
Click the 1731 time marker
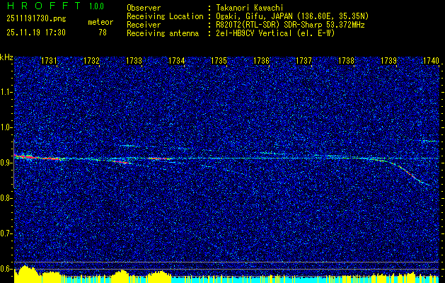(x=49, y=61)
